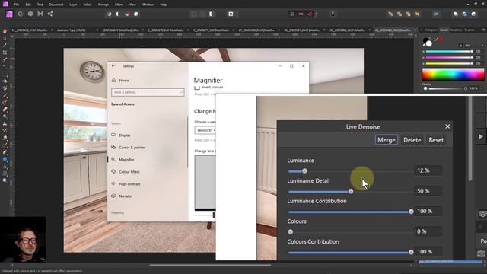Open the Export Persona share icon
The image size is (487, 274).
pyautogui.click(x=50, y=14)
